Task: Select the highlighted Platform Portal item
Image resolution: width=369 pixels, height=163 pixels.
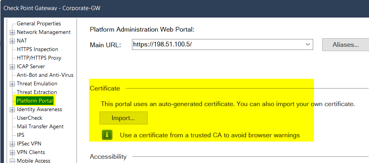Action: [35, 101]
